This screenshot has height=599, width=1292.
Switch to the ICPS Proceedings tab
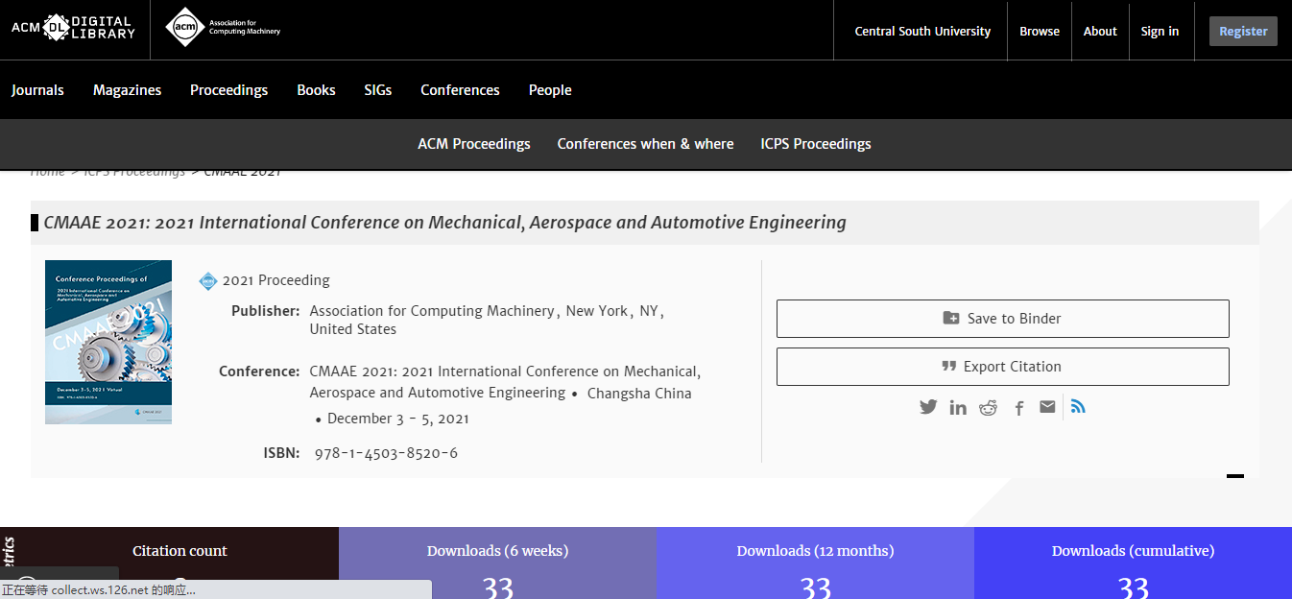click(816, 144)
